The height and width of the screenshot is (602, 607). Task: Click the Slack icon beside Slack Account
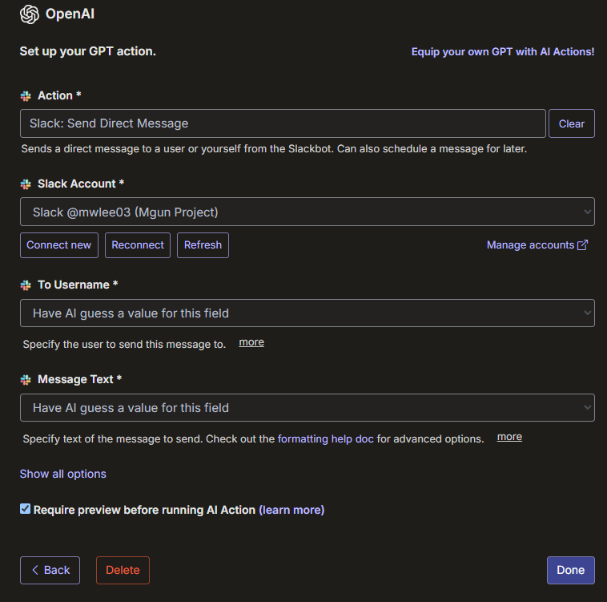click(x=26, y=184)
